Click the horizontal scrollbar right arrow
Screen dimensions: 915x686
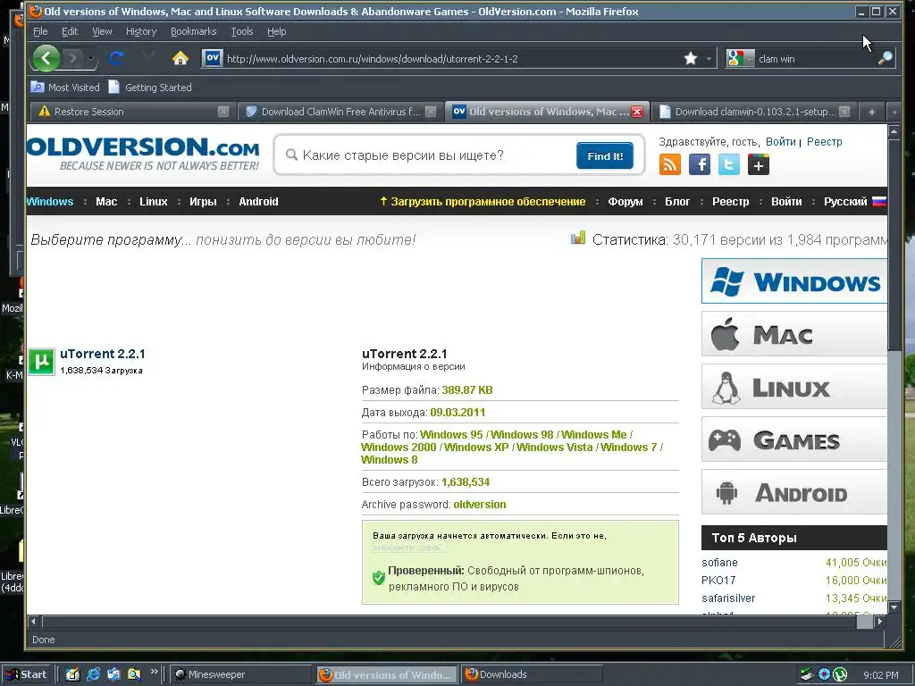click(x=880, y=622)
